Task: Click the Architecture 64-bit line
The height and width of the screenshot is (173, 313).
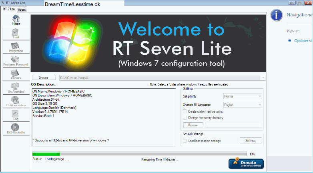Action: pyautogui.click(x=46, y=99)
